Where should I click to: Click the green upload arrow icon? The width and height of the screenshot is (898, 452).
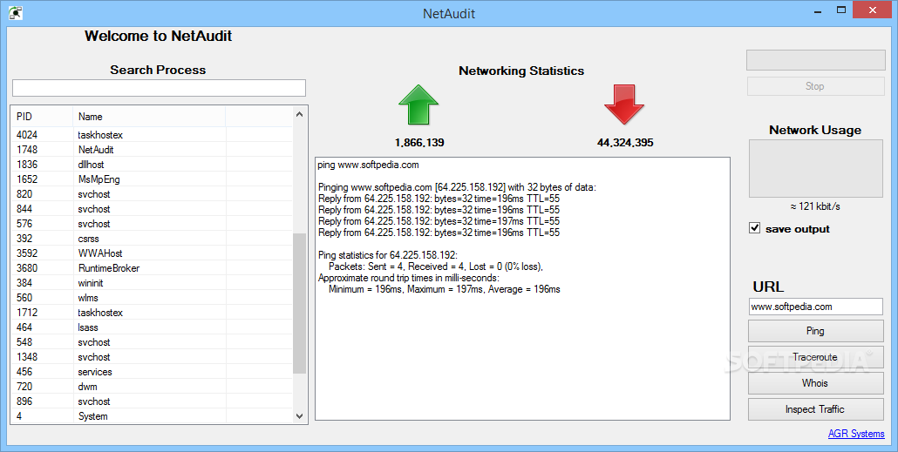[418, 105]
